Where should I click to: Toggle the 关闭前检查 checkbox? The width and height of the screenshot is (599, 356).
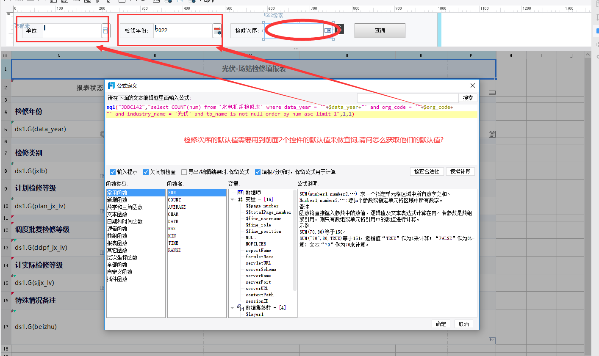pos(146,172)
